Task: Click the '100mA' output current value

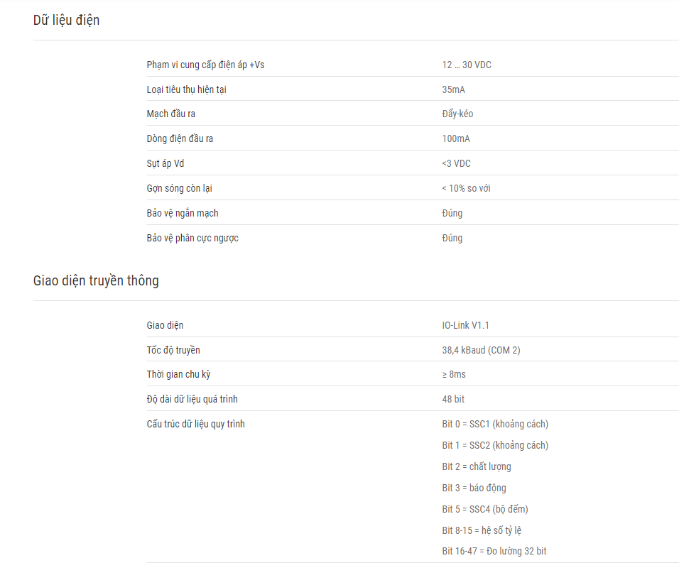Action: coord(456,139)
